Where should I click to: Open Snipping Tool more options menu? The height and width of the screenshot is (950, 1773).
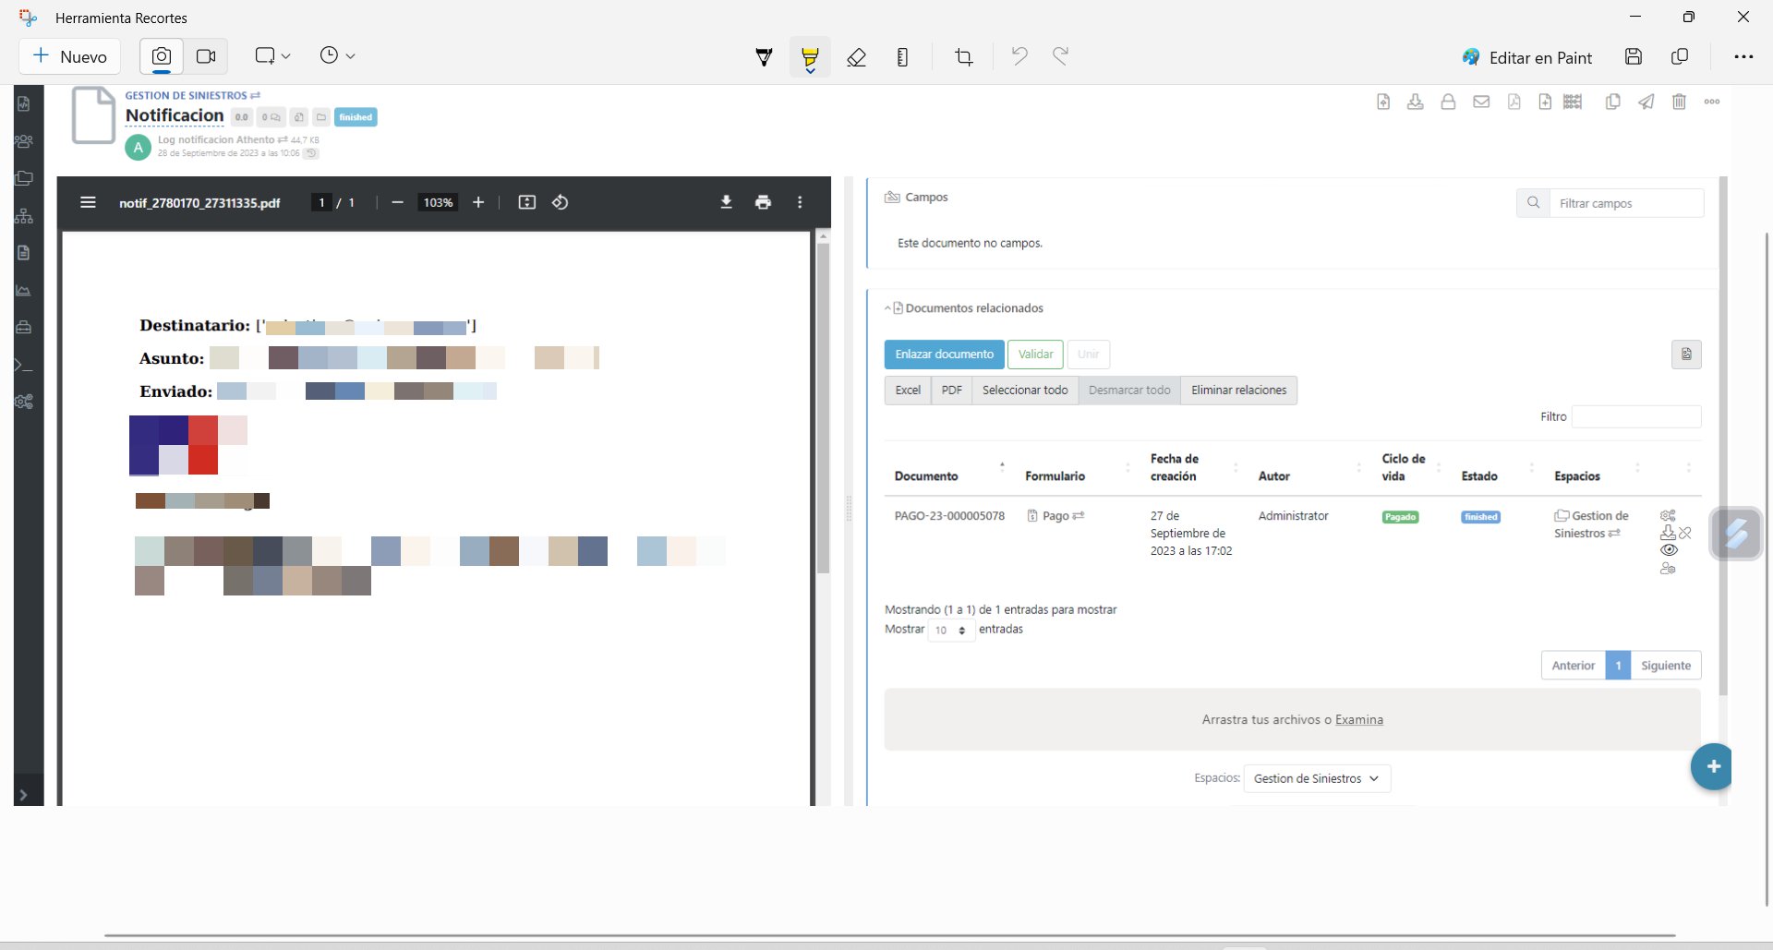pos(1743,57)
